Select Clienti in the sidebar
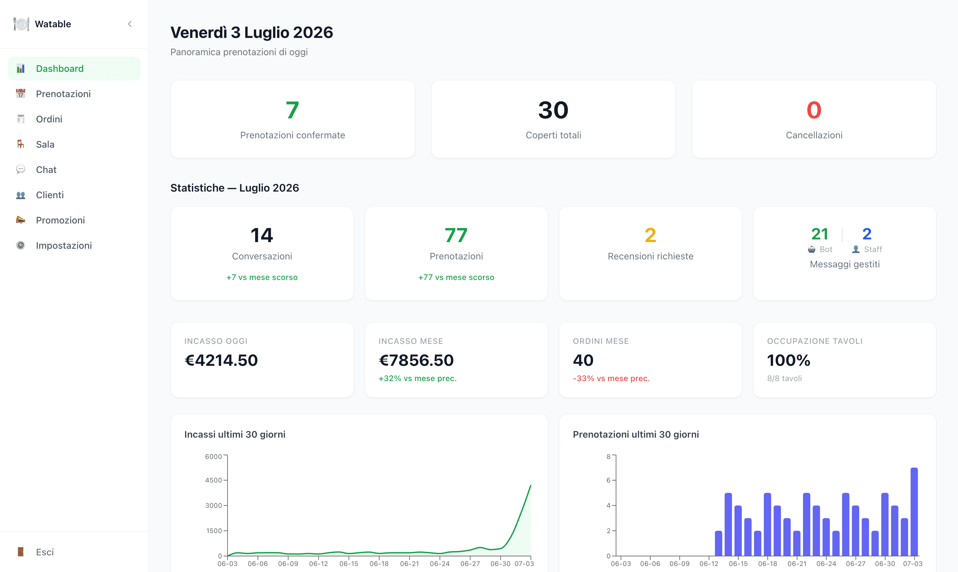This screenshot has width=958, height=572. tap(74, 195)
